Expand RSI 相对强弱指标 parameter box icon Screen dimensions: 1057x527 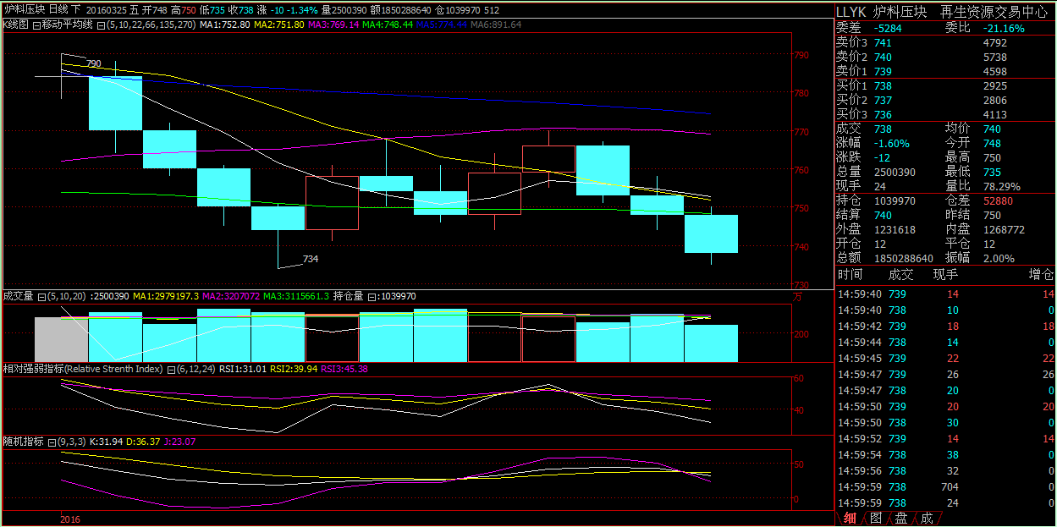coord(170,370)
